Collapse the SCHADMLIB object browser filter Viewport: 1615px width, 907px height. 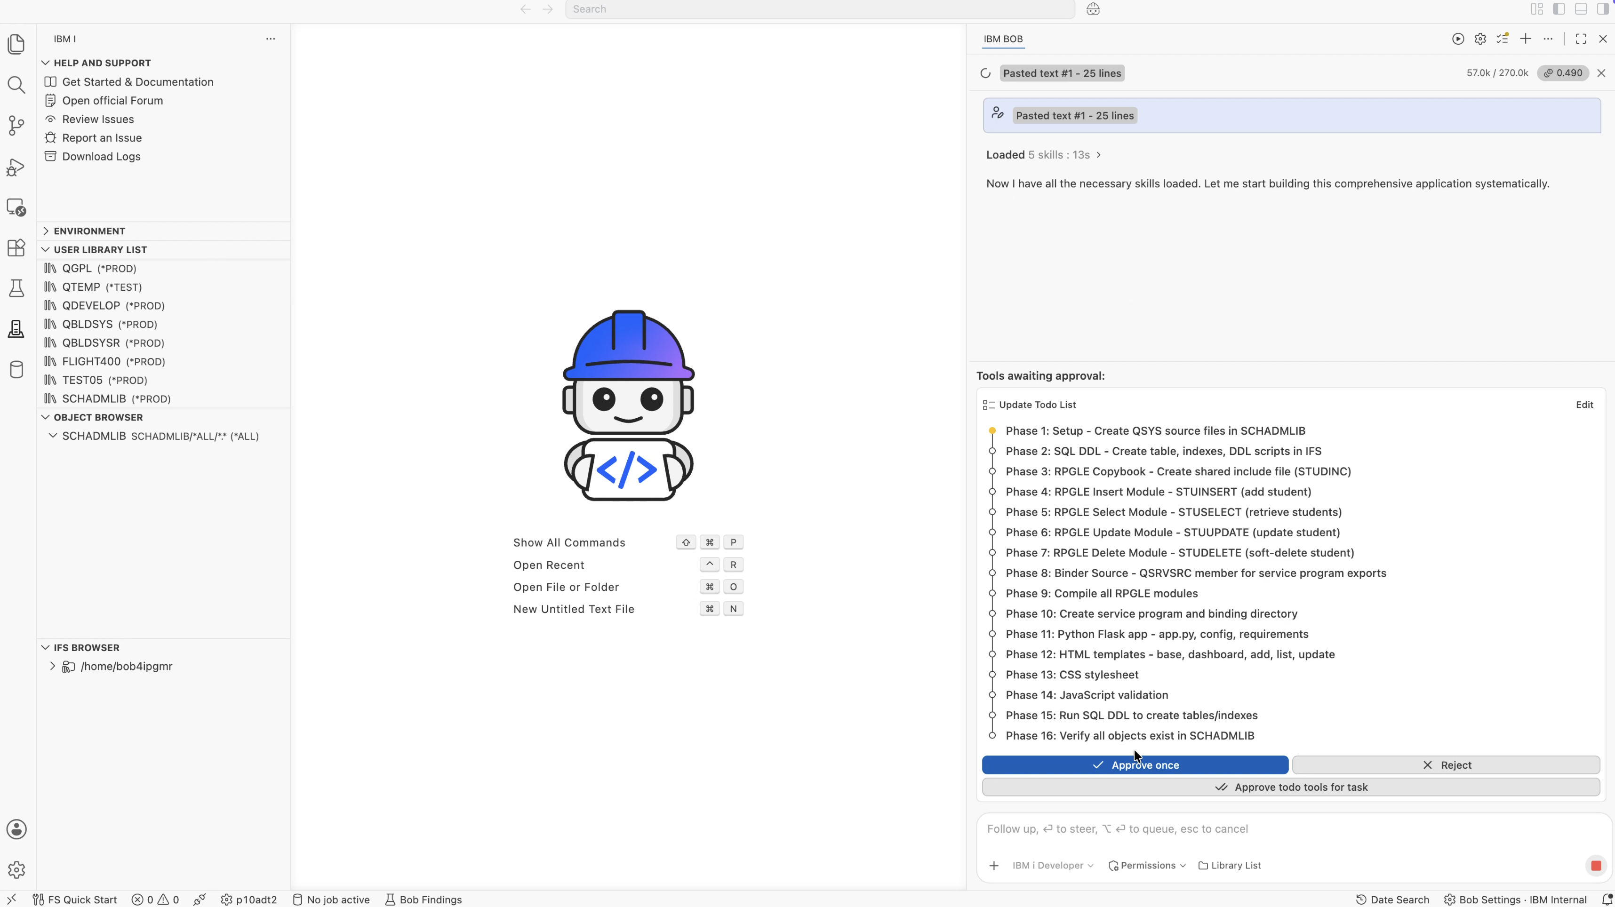53,436
